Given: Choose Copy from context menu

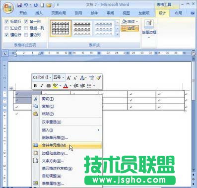Looking at the screenshot, I should (66, 106).
